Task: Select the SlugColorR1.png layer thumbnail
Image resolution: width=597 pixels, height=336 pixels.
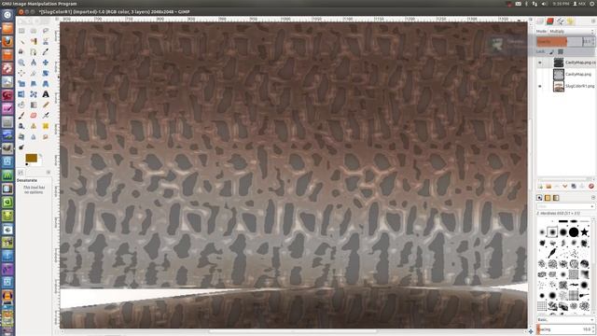Action: (559, 86)
